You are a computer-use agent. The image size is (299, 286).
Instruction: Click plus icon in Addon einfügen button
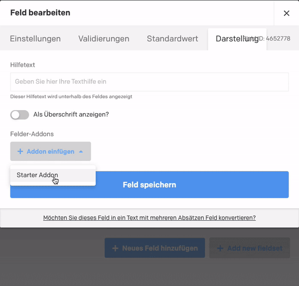click(20, 151)
